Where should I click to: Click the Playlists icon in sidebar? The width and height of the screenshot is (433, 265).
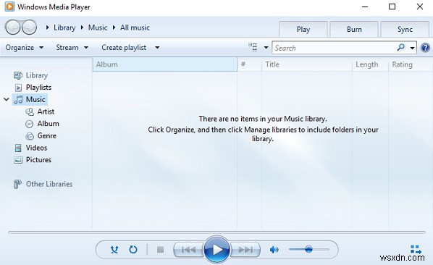coord(18,88)
